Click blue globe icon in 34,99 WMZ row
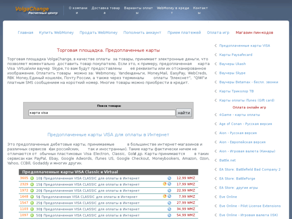The width and height of the screenshot is (292, 219). [169, 209]
